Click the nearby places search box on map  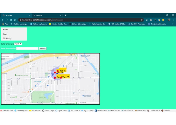pos(8,56)
